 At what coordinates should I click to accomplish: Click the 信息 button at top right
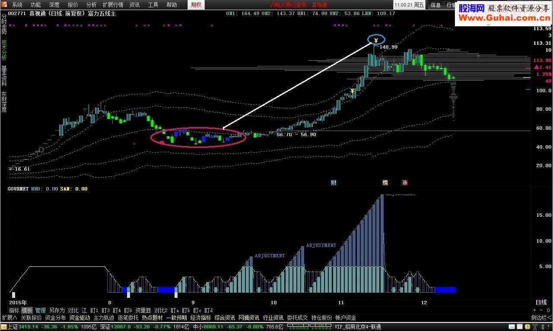point(435,5)
